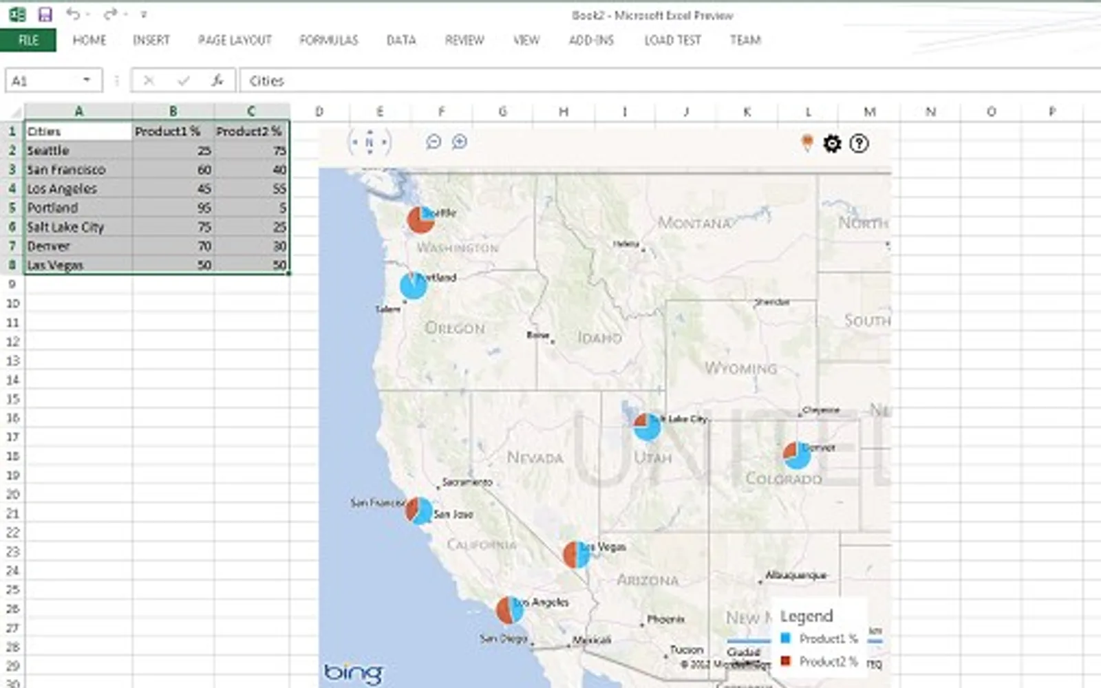Click the map zoom in icon
This screenshot has width=1101, height=688.
point(460,142)
